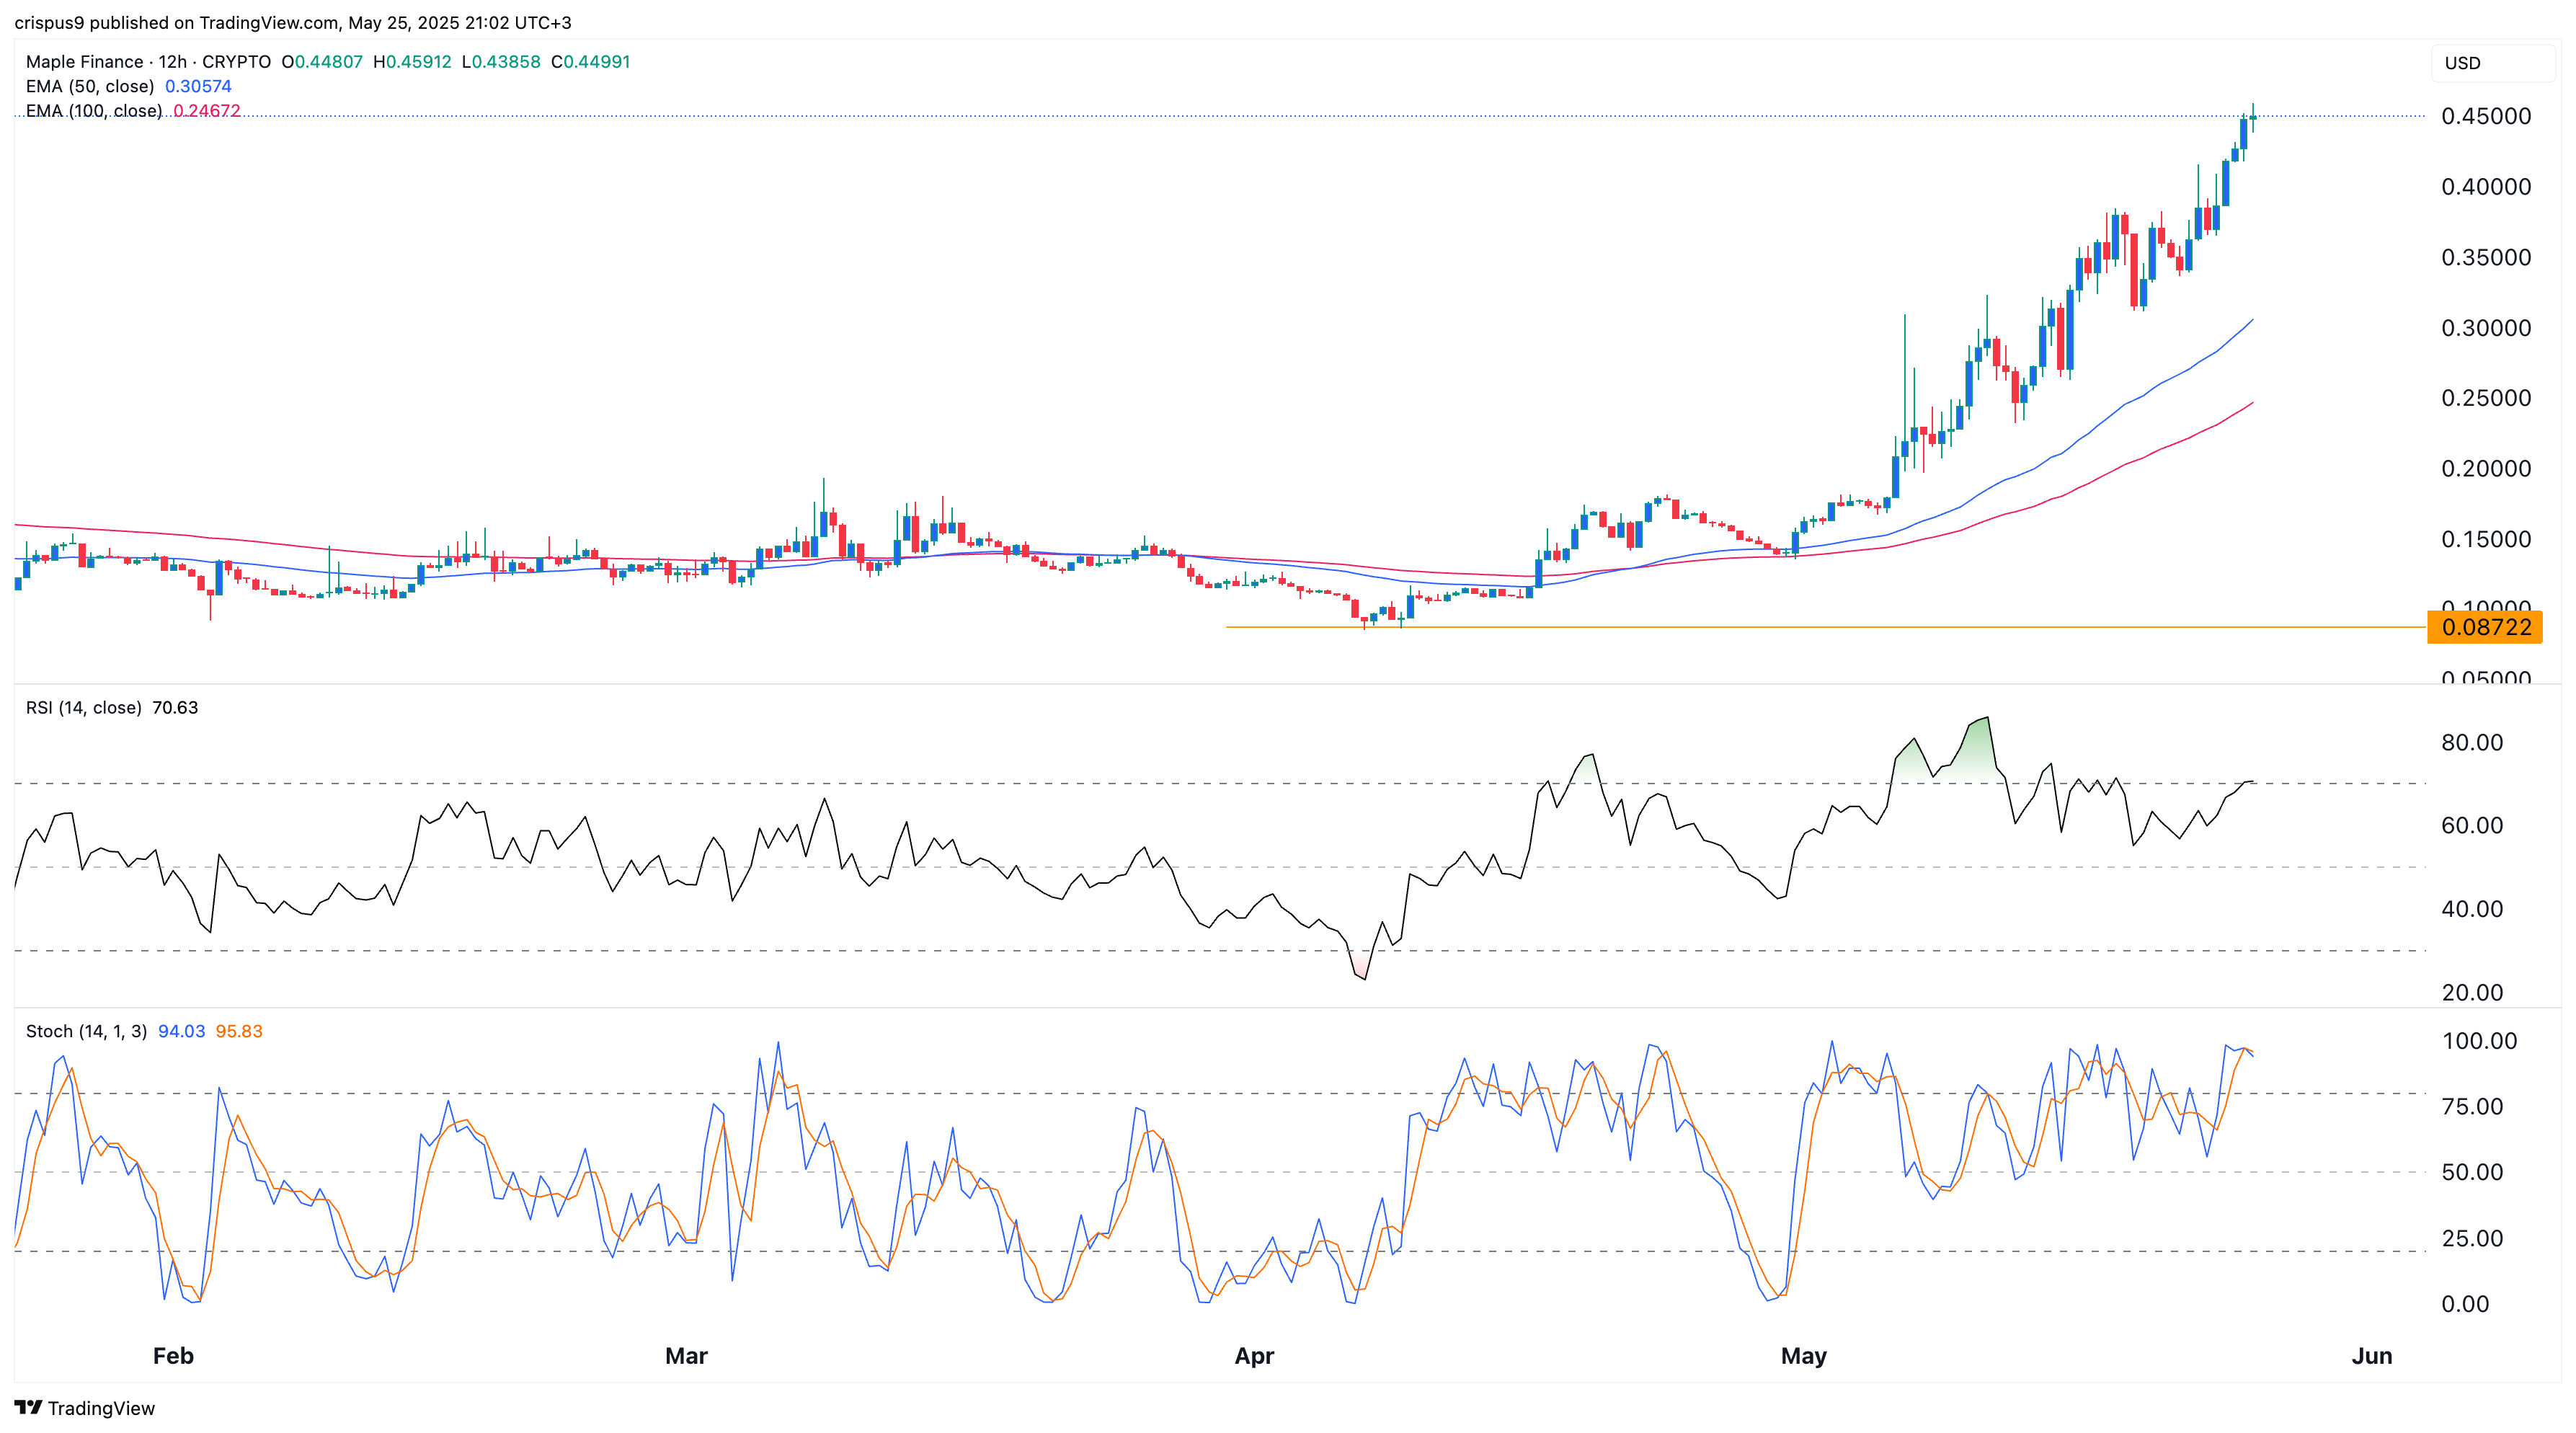This screenshot has width=2576, height=1433.
Task: Click the RSI 20.00 axis label
Action: click(x=2472, y=993)
